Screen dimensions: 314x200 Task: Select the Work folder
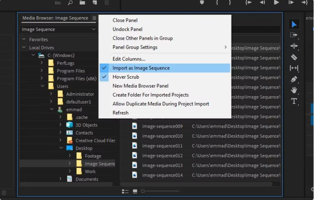click(x=90, y=172)
